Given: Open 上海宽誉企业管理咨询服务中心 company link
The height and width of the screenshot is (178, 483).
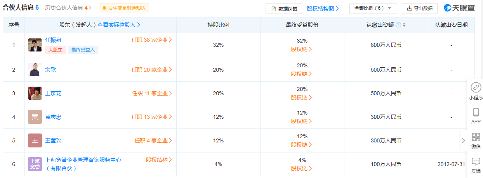Looking at the screenshot, I should click(x=83, y=160).
